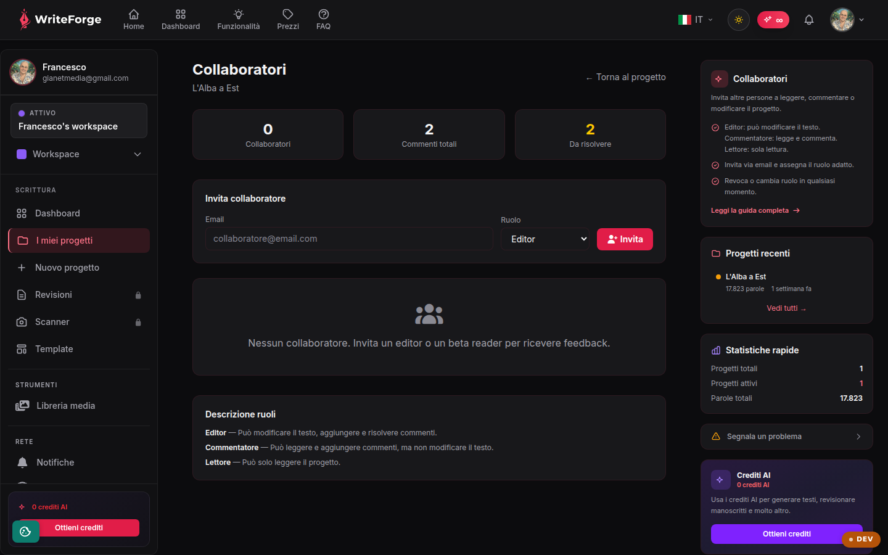Click the 0 crediti AI sidebar label
This screenshot has width=888, height=555.
50,507
